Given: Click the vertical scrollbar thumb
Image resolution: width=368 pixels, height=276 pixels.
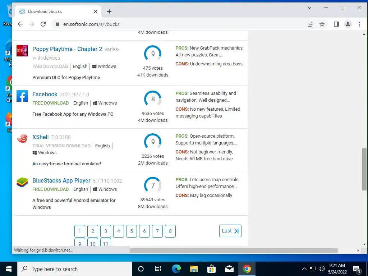Looking at the screenshot, I should [x=364, y=169].
